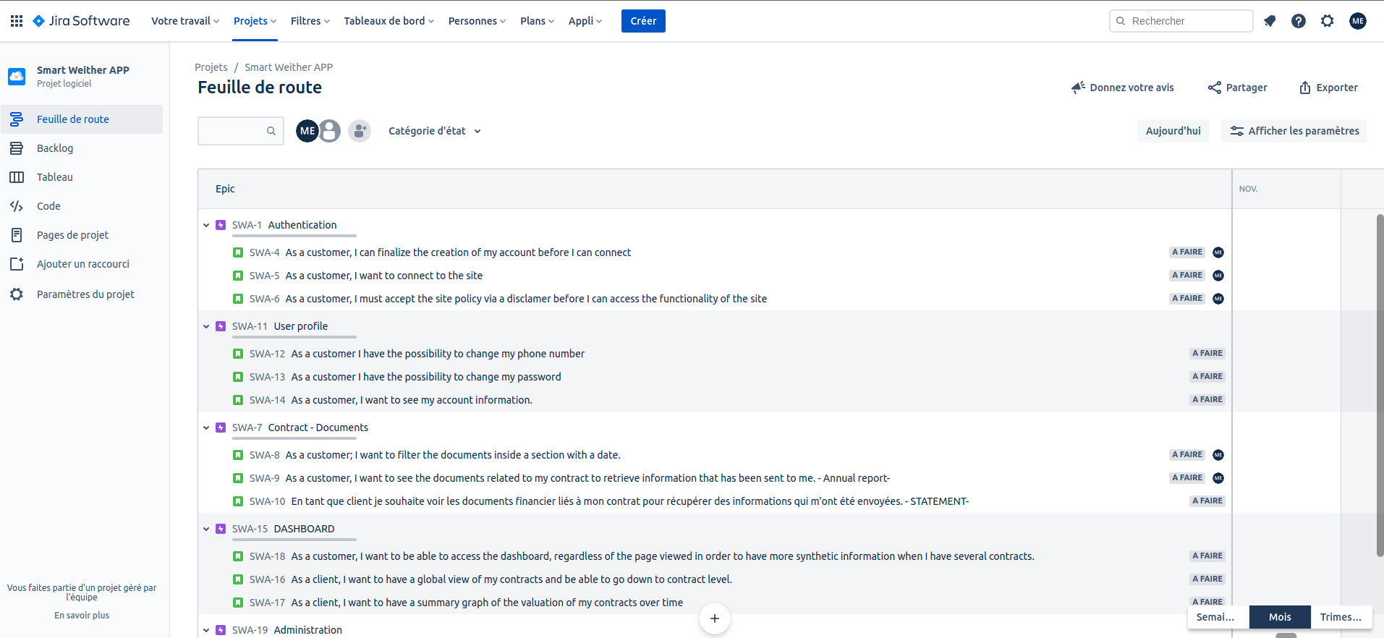
Task: Click the Smart Weither APP project icon
Action: click(x=17, y=76)
